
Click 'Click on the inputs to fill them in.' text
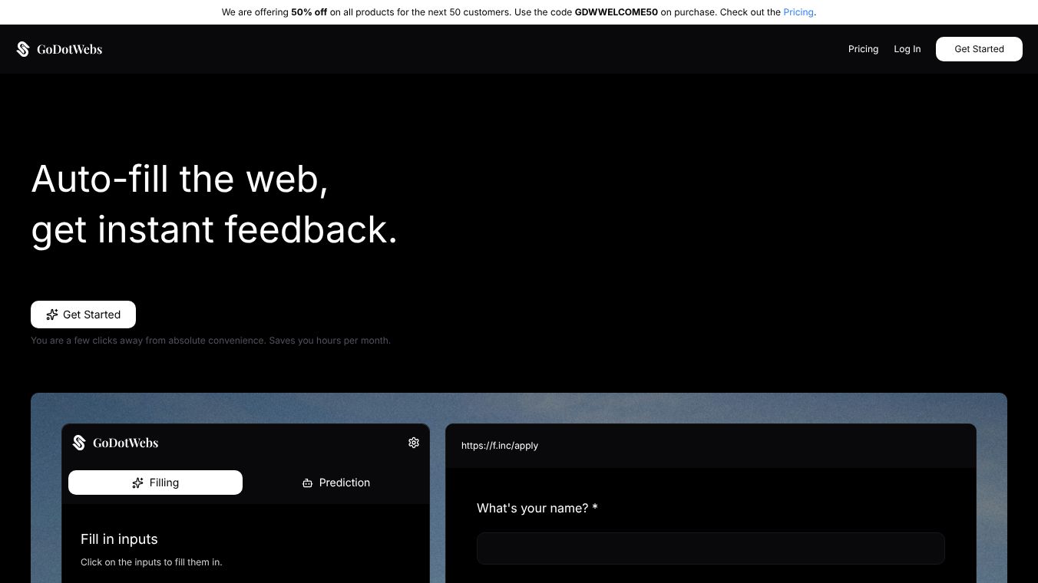coord(151,562)
